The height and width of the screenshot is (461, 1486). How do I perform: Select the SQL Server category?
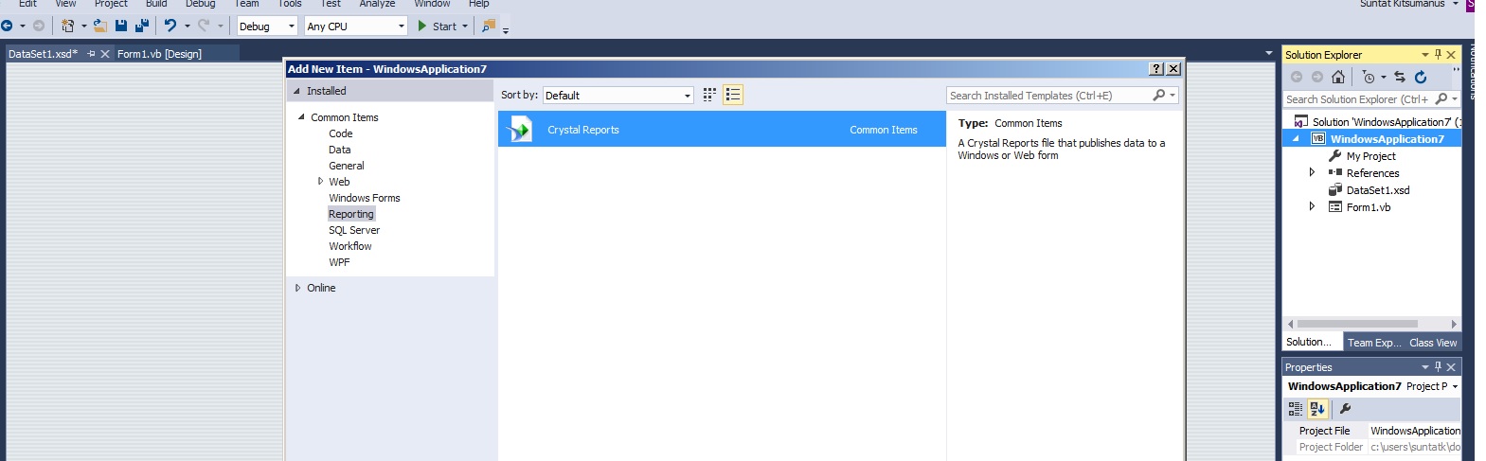(354, 230)
